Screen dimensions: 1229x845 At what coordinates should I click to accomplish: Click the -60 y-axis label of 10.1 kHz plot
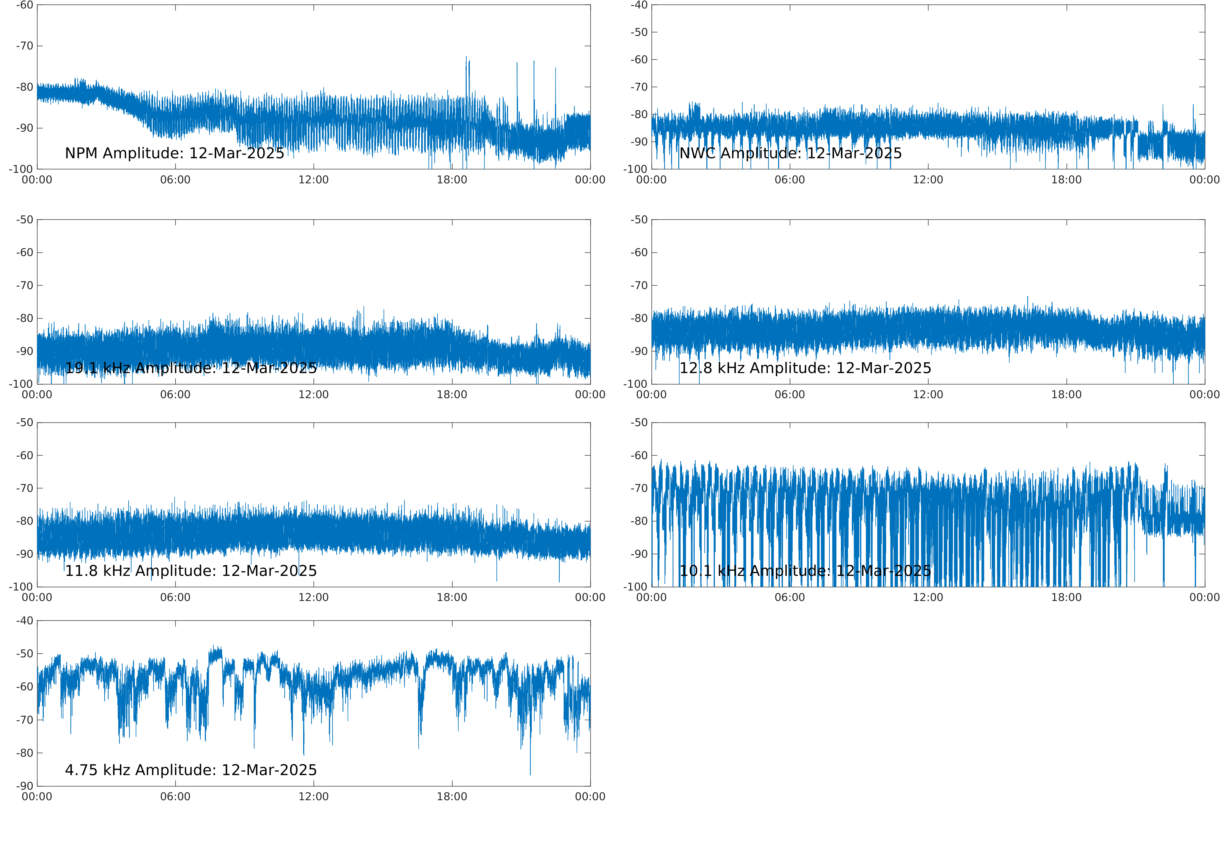coord(639,456)
